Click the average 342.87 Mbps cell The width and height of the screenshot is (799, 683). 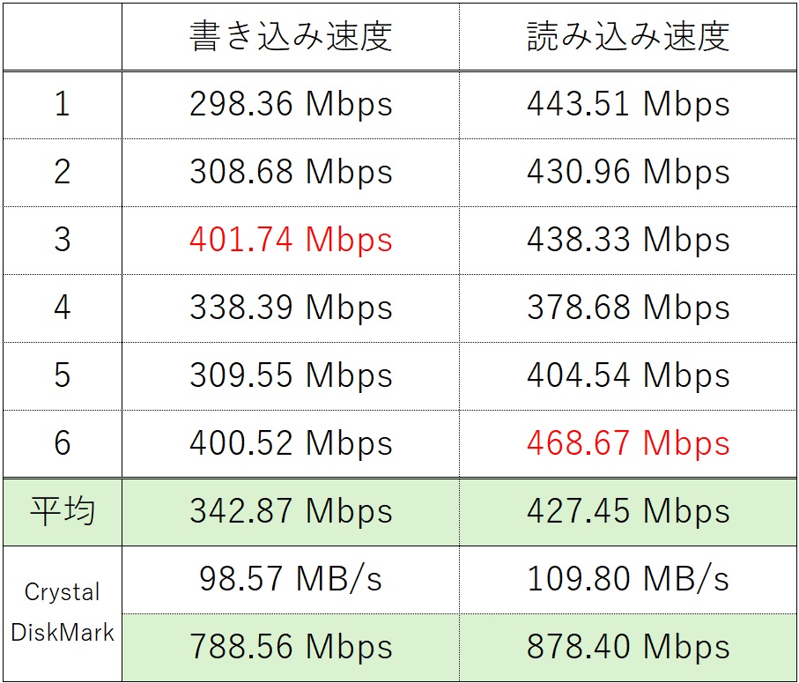(x=291, y=511)
